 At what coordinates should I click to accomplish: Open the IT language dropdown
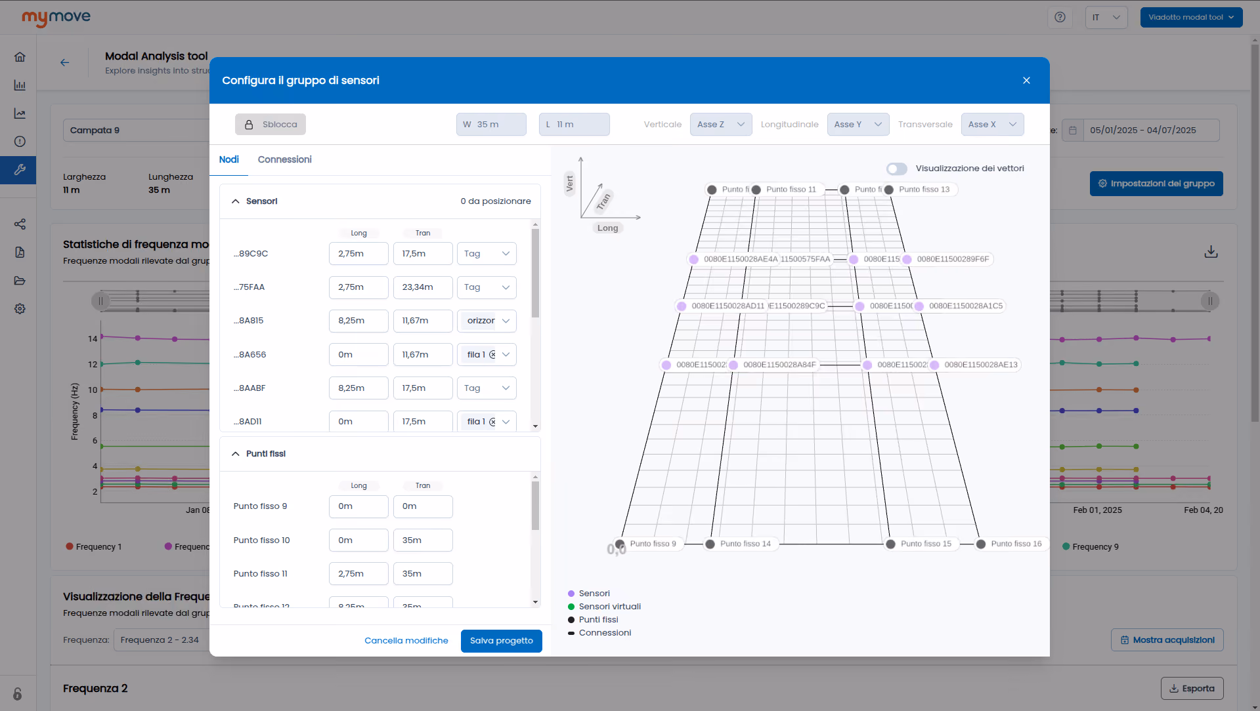[1106, 17]
